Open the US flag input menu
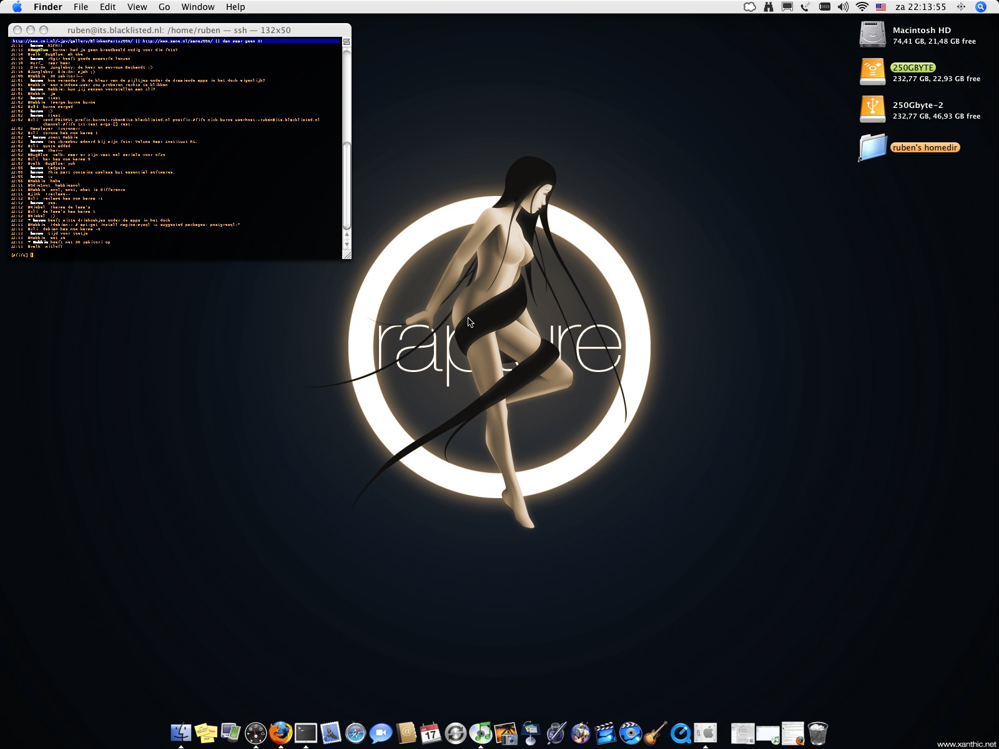The width and height of the screenshot is (999, 749). click(881, 7)
